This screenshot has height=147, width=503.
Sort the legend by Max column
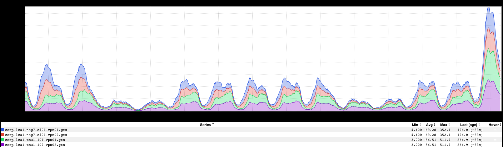pyautogui.click(x=445, y=125)
